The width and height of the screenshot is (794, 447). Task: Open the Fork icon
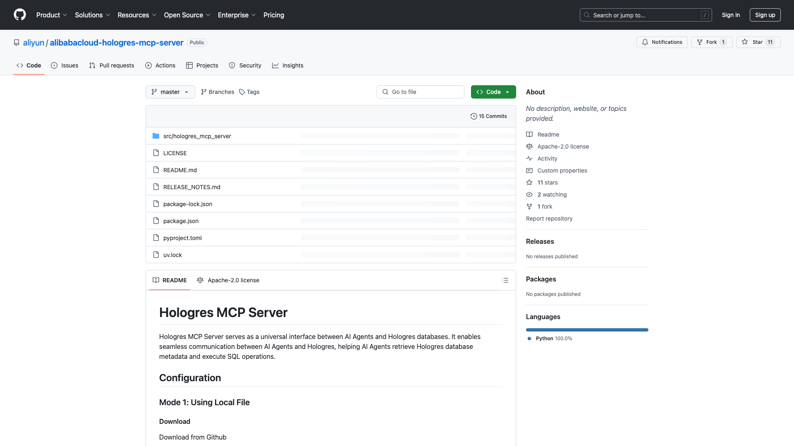click(700, 42)
